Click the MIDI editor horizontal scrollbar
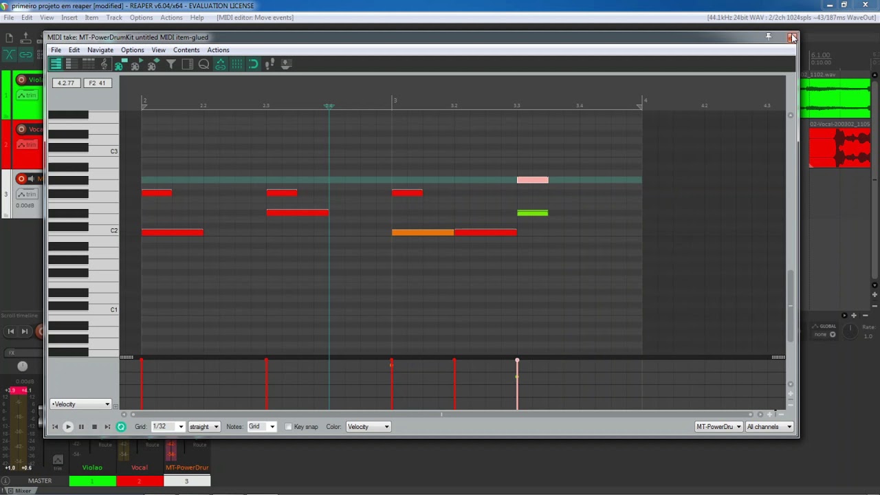Image resolution: width=880 pixels, height=495 pixels. click(x=441, y=414)
